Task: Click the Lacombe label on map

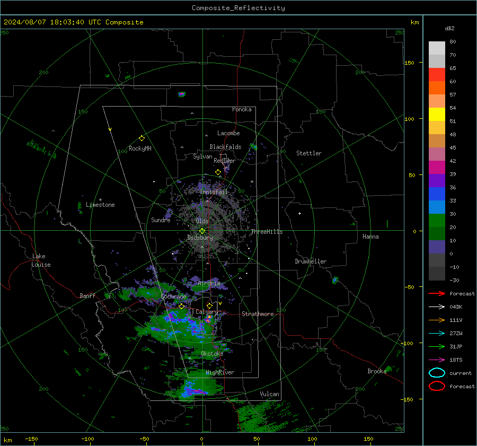Action: (x=228, y=133)
